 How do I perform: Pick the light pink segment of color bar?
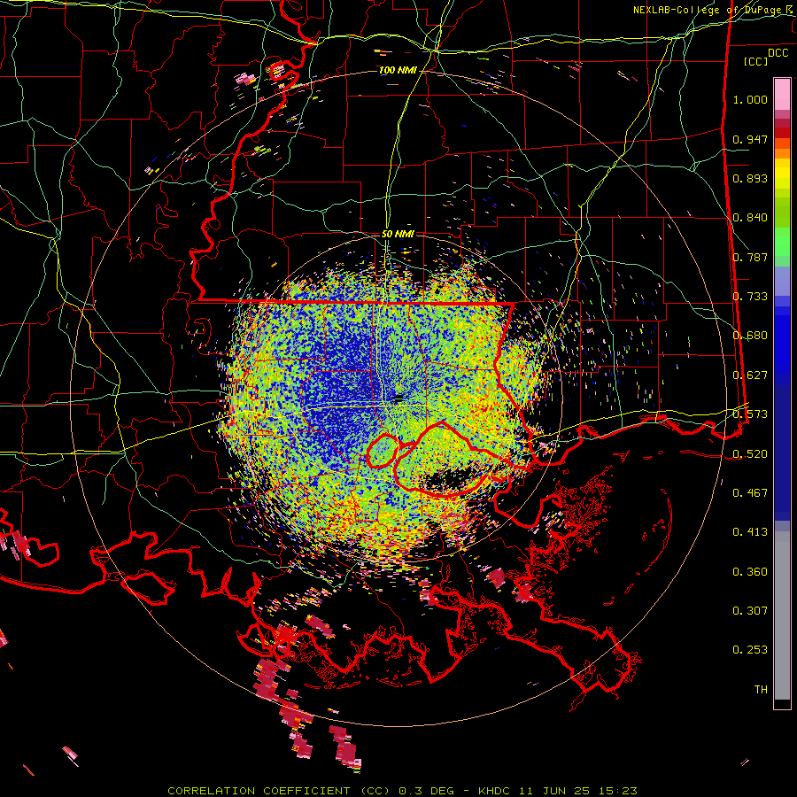(782, 95)
